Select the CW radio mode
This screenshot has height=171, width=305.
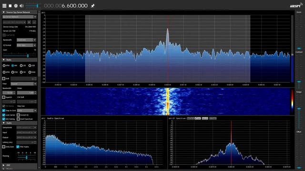[x=21, y=72]
